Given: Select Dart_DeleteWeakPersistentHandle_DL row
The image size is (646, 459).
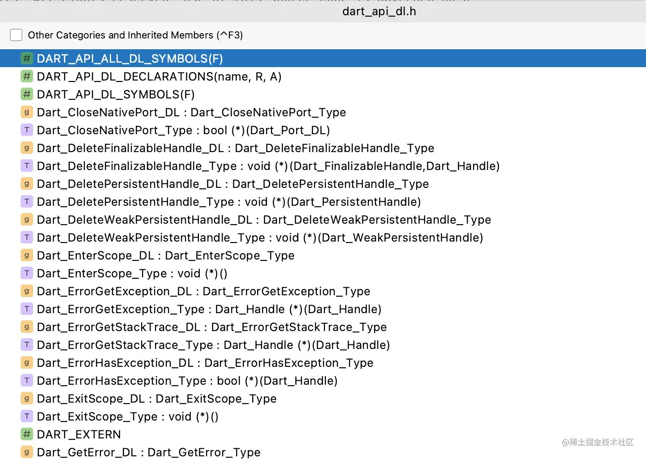Looking at the screenshot, I should [323, 219].
